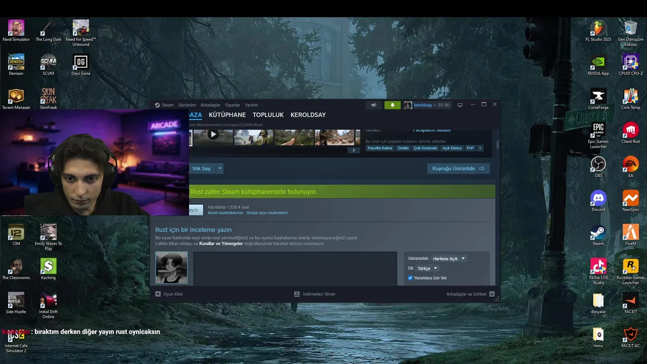Viewport: 647px width, 364px height.
Task: Switch Steam to Big Picture mode icon
Action: click(460, 105)
